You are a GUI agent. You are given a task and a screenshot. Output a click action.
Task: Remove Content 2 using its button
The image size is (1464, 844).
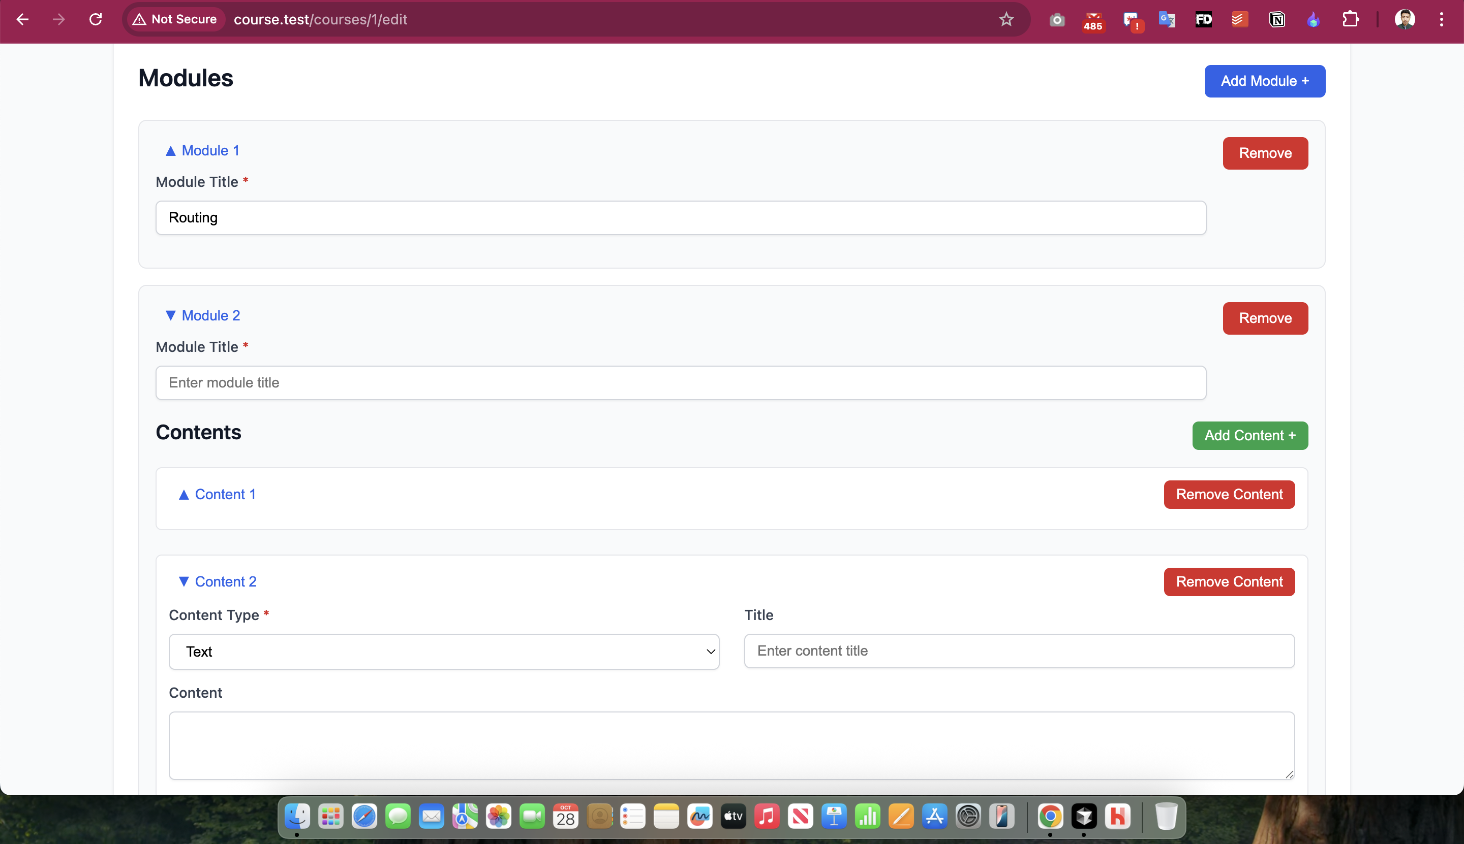coord(1229,581)
